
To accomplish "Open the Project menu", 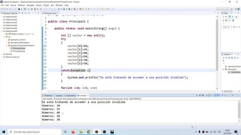I will tap(46, 5).
